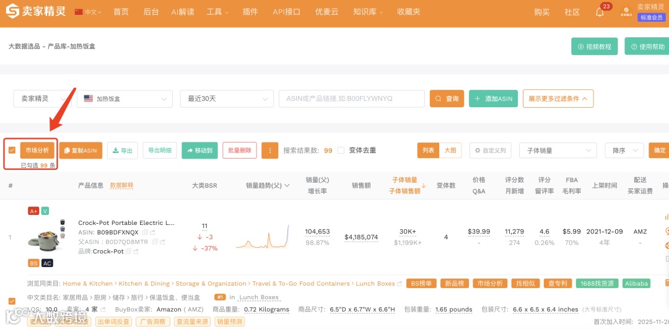The image size is (669, 329).
Task: Open the notification bell with 23 badge
Action: (x=600, y=12)
